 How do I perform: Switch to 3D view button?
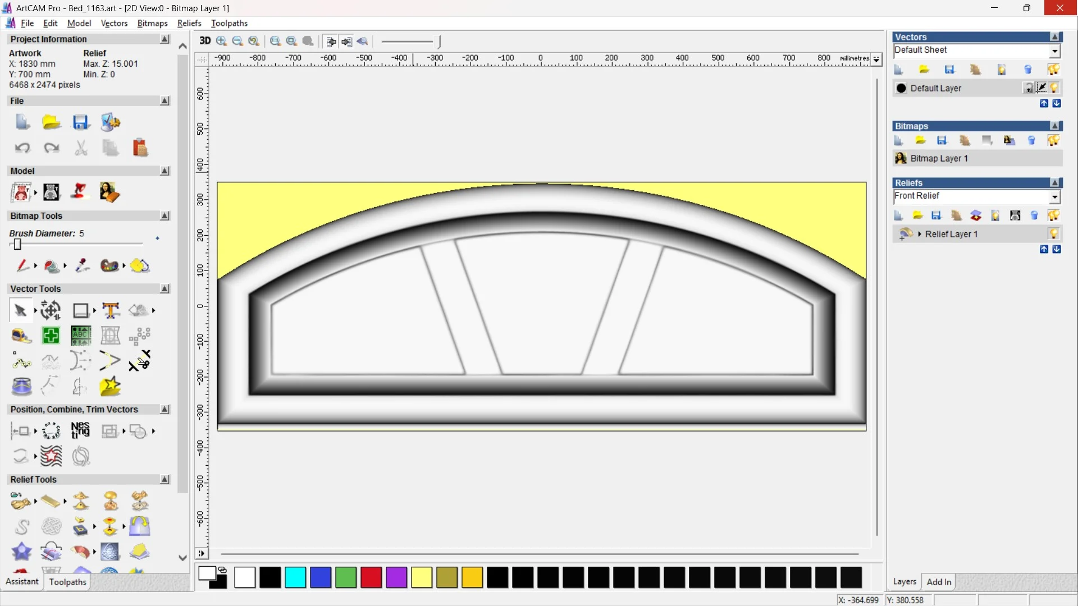coord(205,41)
